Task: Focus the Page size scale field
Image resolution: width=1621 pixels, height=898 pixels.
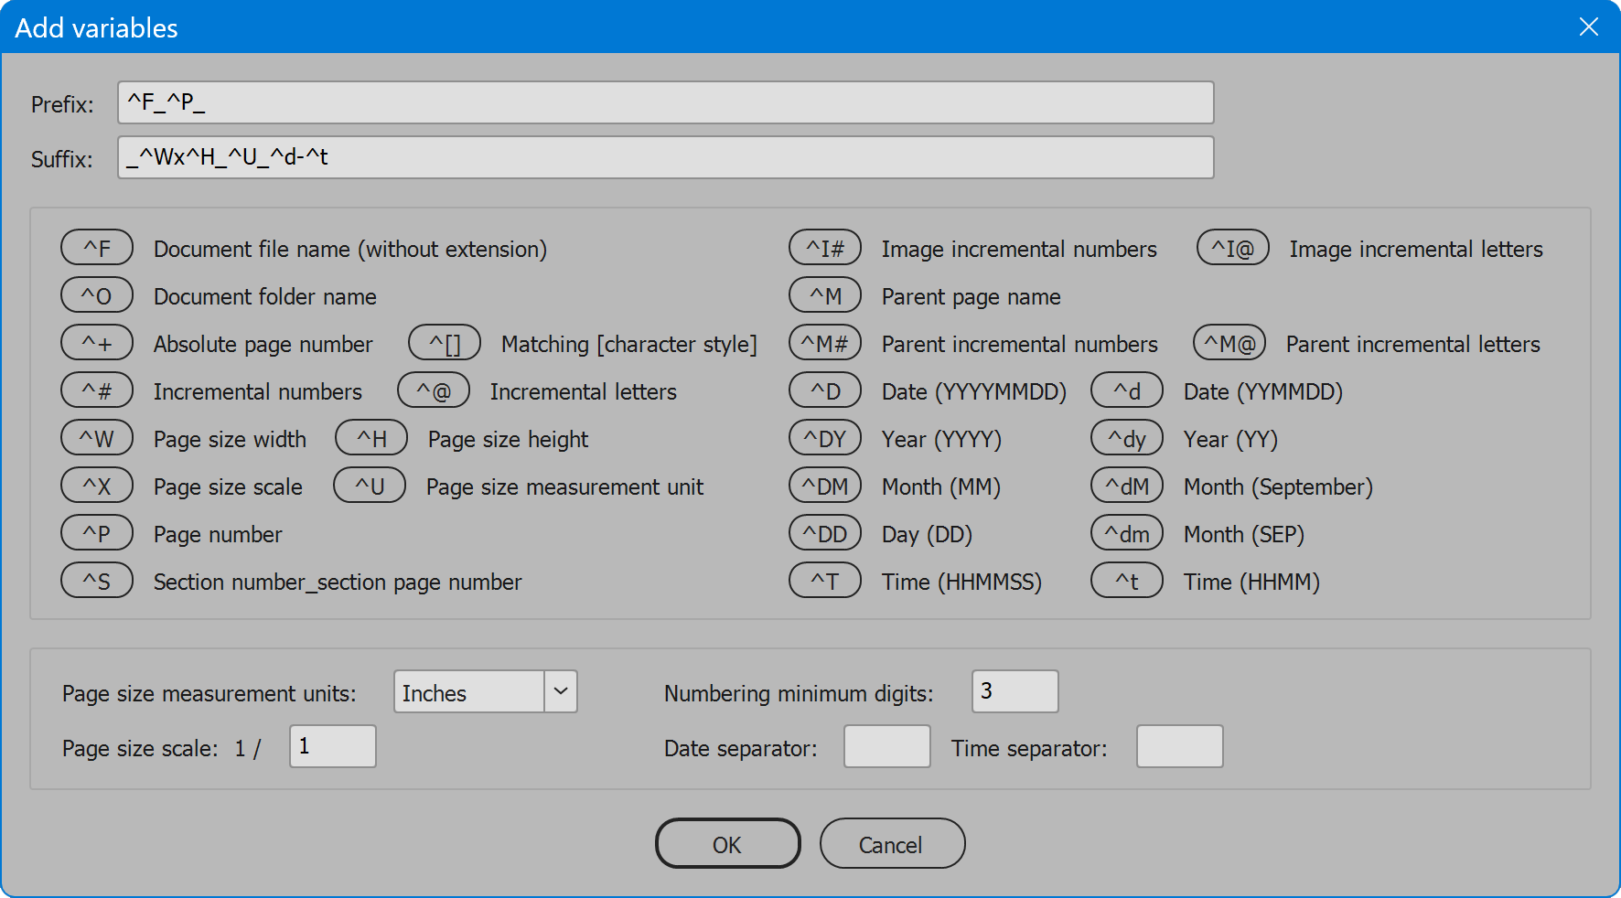Action: point(333,746)
